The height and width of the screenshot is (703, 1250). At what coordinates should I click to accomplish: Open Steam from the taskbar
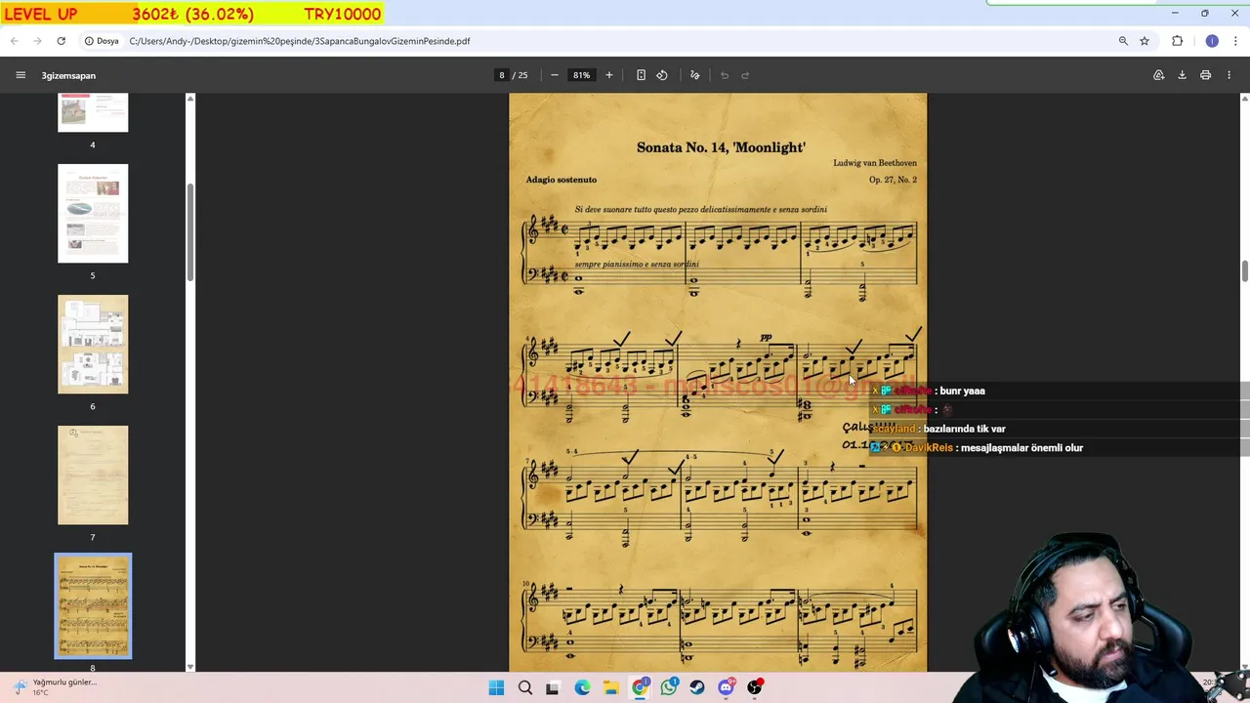pyautogui.click(x=697, y=687)
